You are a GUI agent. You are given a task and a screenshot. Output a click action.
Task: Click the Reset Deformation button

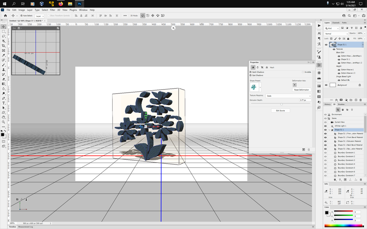click(x=302, y=90)
